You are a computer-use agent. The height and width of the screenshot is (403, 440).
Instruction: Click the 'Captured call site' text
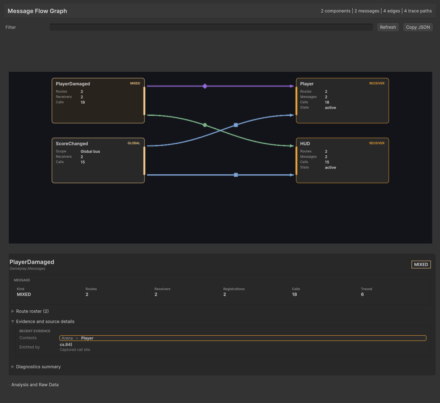[x=75, y=350]
